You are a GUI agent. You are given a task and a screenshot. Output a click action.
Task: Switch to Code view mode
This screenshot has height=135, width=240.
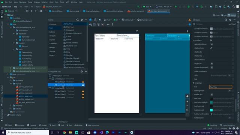click(216, 15)
